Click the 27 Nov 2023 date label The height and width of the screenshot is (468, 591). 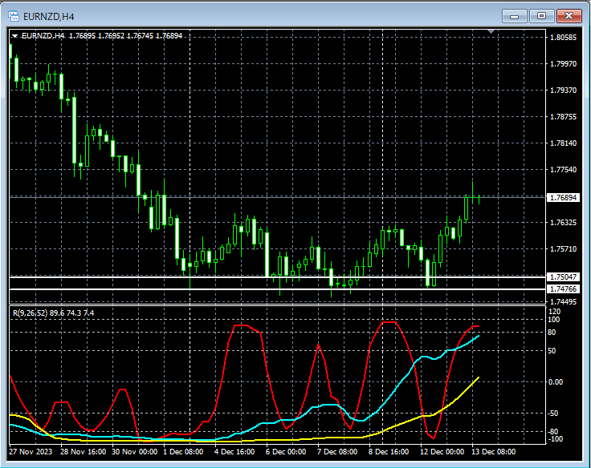(31, 452)
